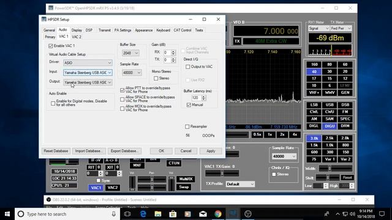
Task: Click HPSDR Setup window title icon
Action: [44, 19]
